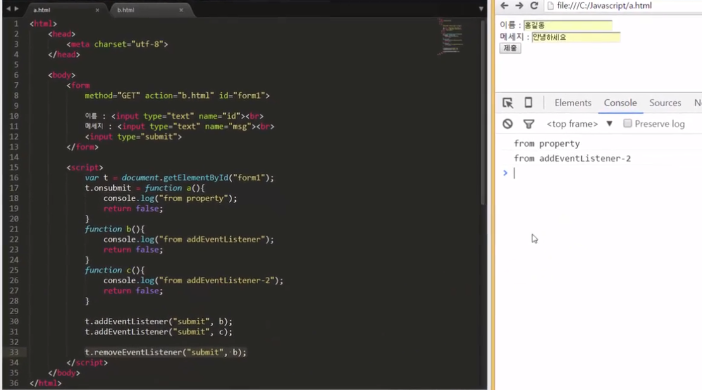This screenshot has height=390, width=702.
Task: Reload the page in browser
Action: [x=534, y=6]
